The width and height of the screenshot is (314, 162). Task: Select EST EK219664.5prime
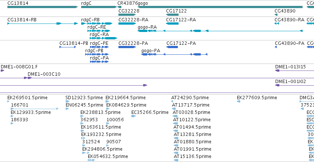pos(107,101)
